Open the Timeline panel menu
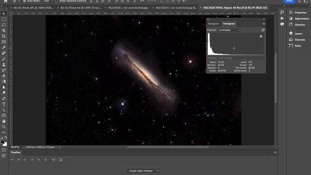Screen dimensions: 311x175 pos(275,152)
